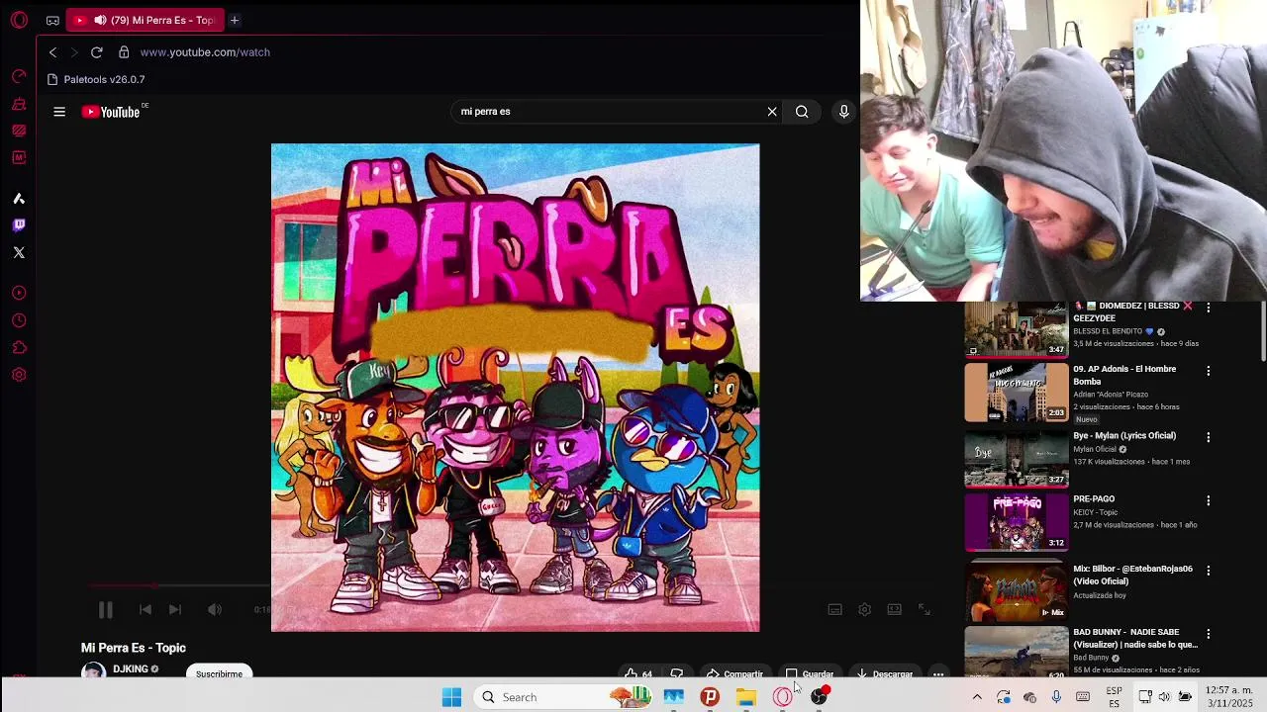Reload the YouTube page
1267x712 pixels.
click(x=97, y=52)
